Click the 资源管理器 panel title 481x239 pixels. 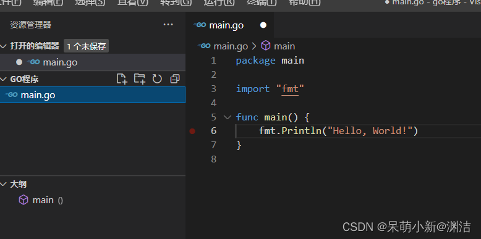[31, 25]
